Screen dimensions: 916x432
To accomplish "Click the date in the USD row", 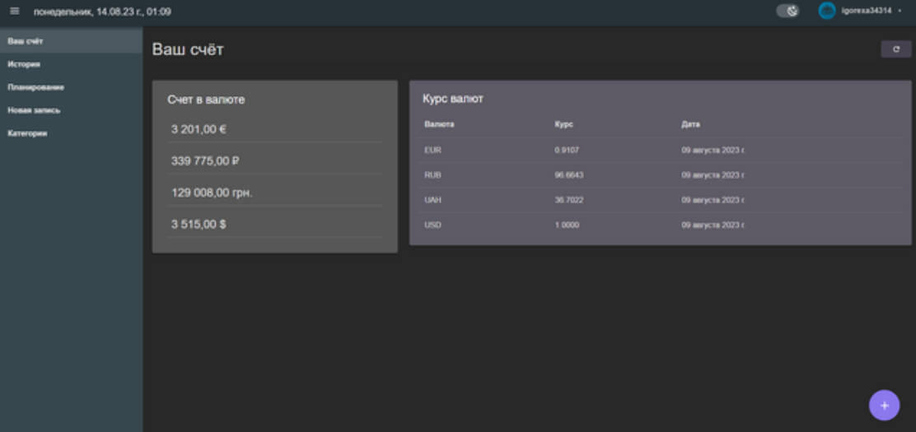I will [713, 225].
